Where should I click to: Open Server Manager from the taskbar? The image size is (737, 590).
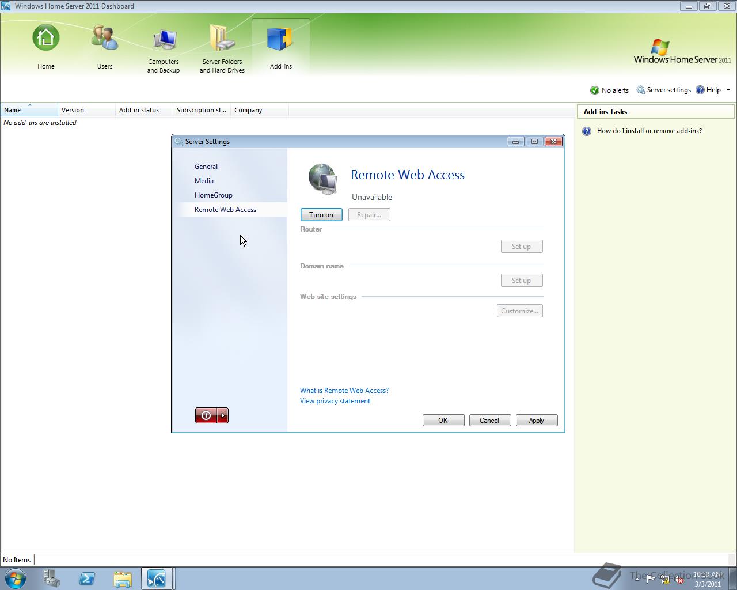tap(52, 578)
